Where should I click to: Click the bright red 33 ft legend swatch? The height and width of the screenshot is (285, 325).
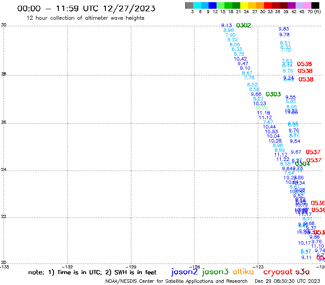267,5
